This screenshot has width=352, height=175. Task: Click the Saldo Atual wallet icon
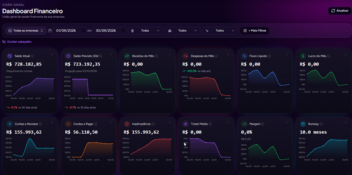(x=10, y=56)
